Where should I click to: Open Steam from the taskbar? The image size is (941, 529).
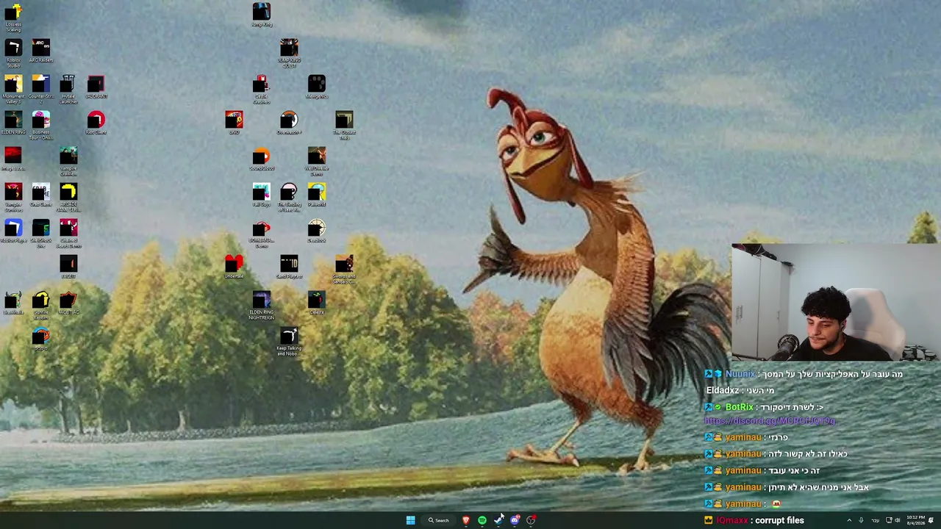pyautogui.click(x=498, y=520)
